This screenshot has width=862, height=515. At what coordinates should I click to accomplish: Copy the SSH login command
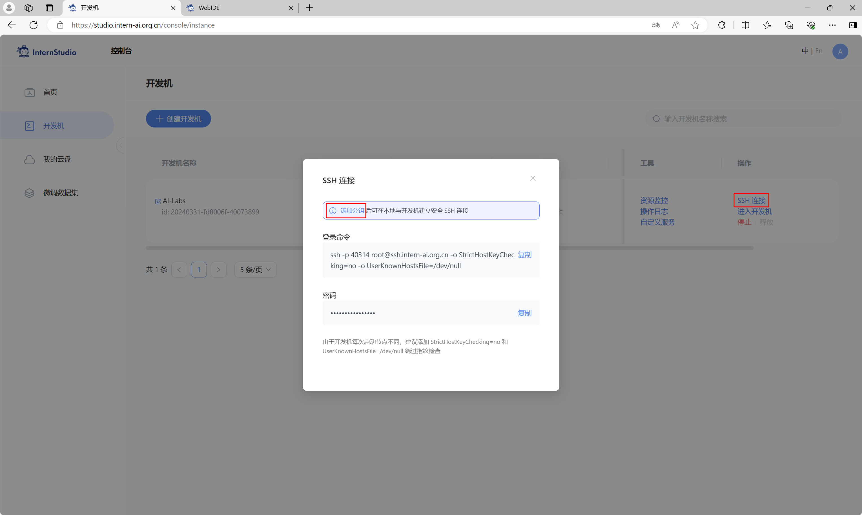(524, 255)
